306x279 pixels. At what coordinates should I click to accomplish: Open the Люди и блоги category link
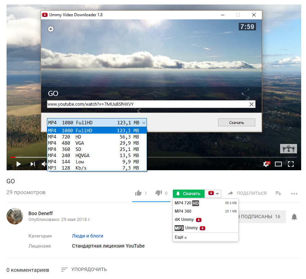point(87,236)
